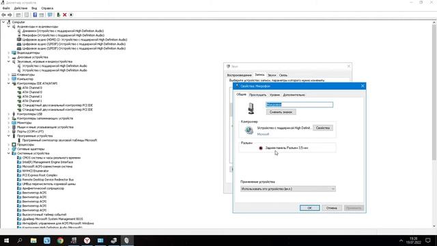Open the Вид menu
Image resolution: width=437 pixels, height=246 pixels.
click(34, 8)
